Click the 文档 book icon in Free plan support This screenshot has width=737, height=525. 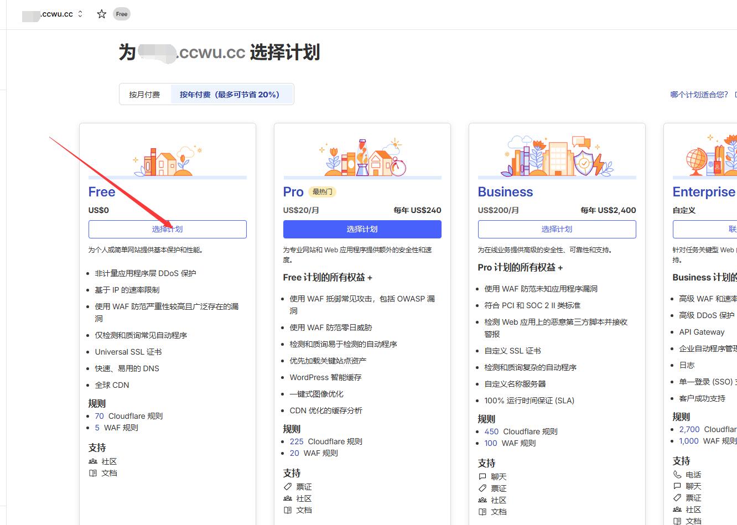tap(93, 473)
